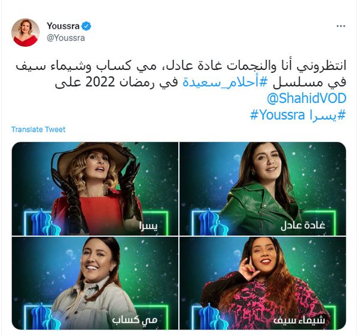Open Youssra's round profile picture

(25, 32)
